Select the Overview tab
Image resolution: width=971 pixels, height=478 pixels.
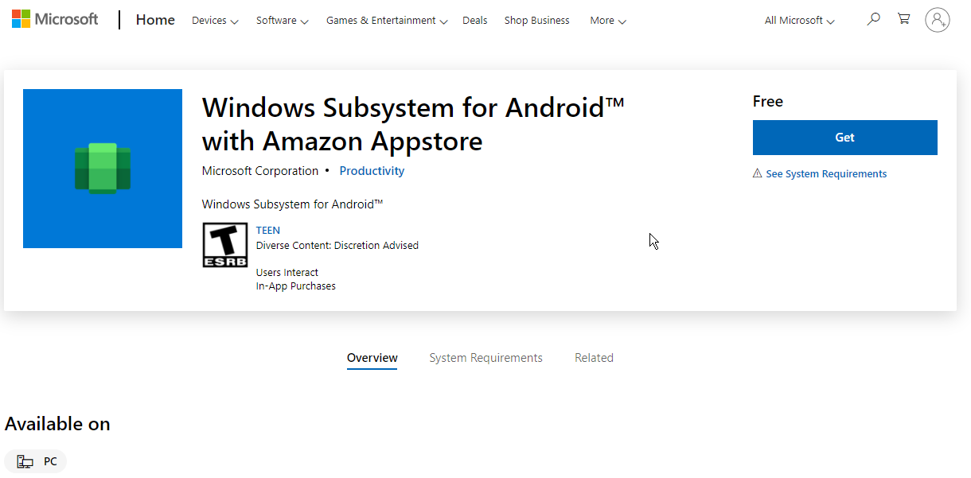click(372, 358)
